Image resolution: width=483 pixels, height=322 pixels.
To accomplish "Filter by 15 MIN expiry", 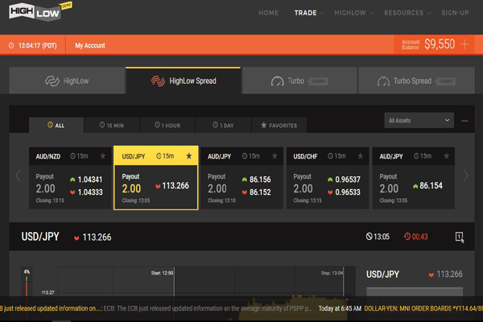I will pos(112,125).
